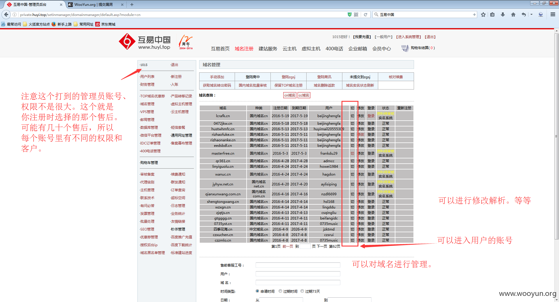Open the downloads arrow icon
The image size is (559, 302).
tap(503, 15)
